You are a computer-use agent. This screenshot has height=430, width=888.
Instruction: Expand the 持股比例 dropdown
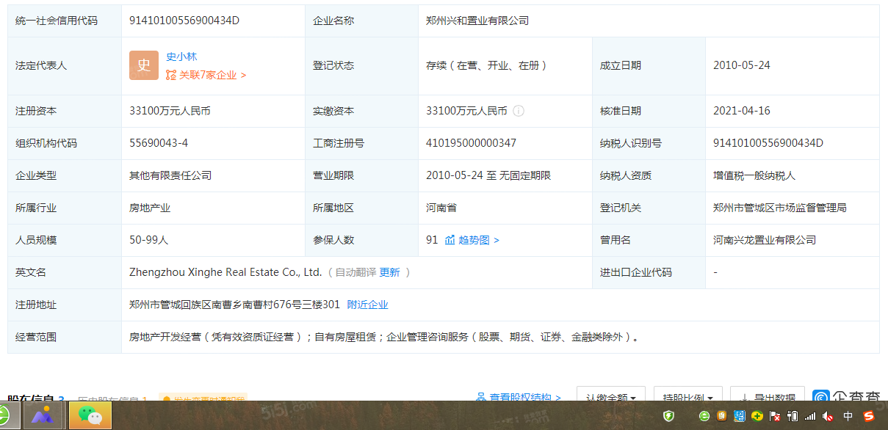click(687, 397)
